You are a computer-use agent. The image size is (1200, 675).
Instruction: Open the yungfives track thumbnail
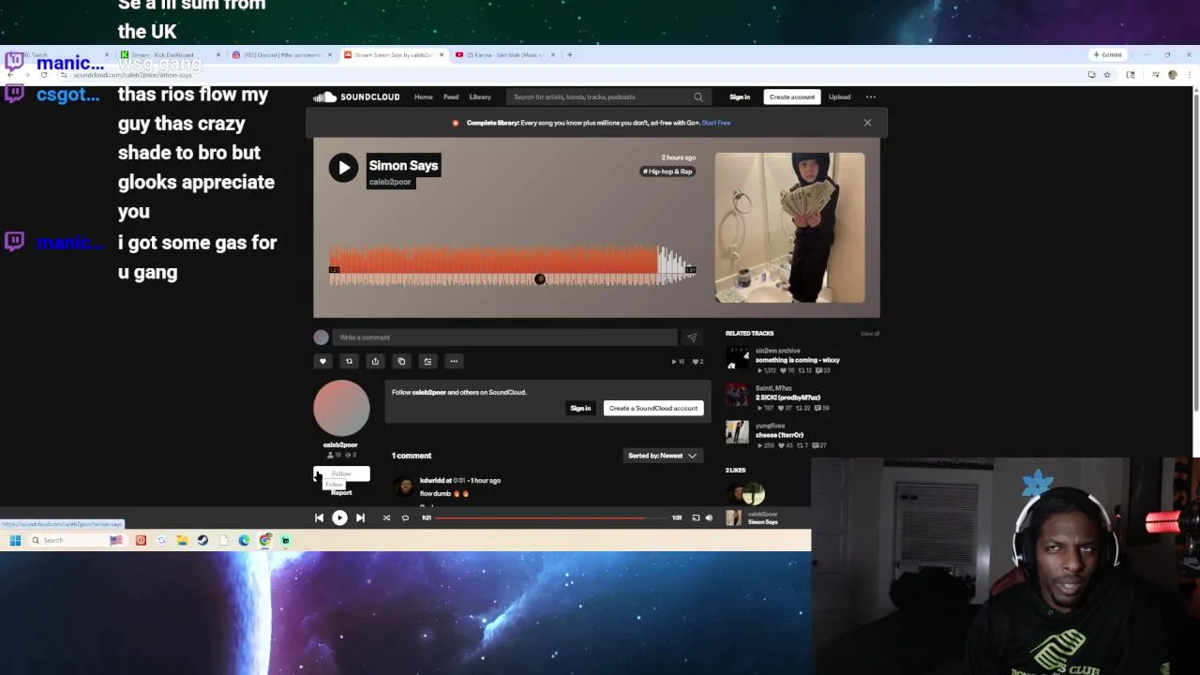tap(738, 432)
